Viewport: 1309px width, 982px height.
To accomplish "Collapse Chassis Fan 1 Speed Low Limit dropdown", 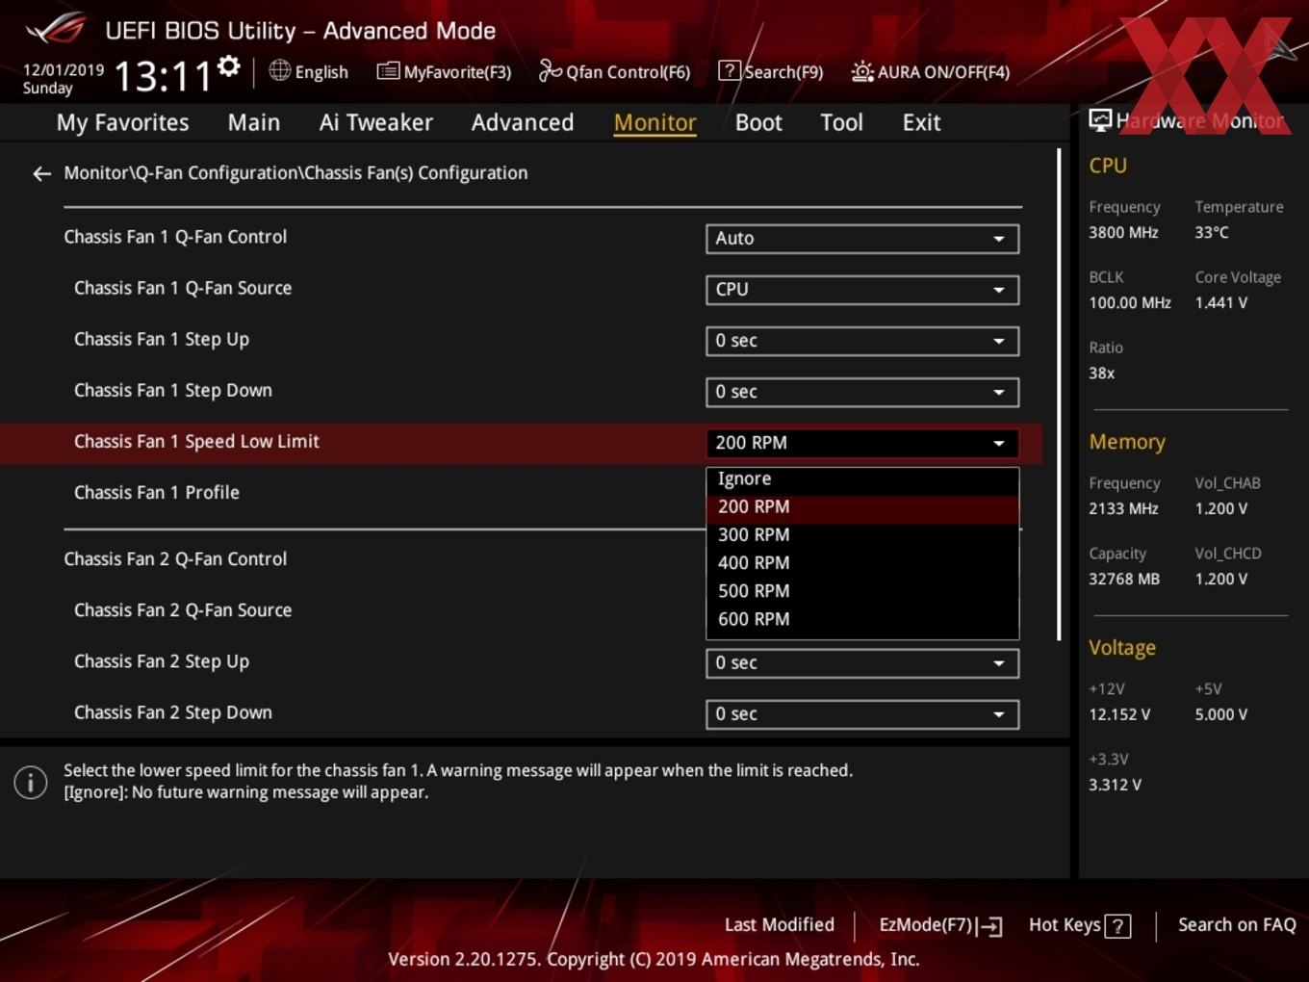I will pyautogui.click(x=862, y=443).
